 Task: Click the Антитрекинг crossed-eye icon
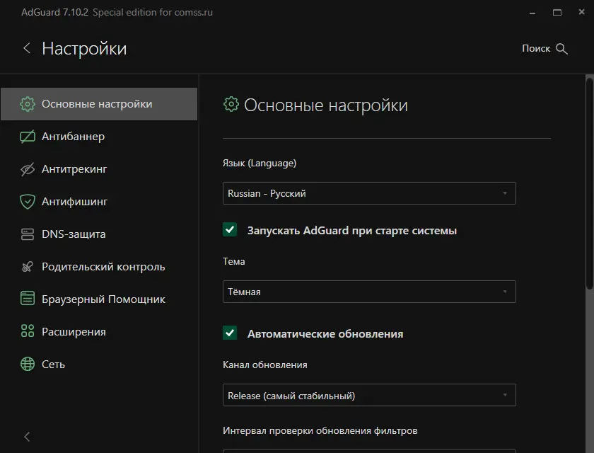click(x=27, y=168)
